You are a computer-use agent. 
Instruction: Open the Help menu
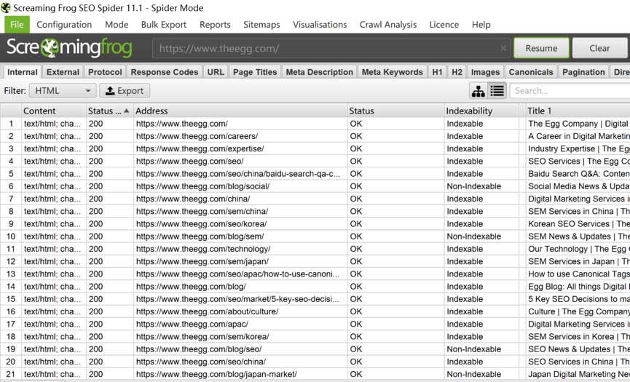(x=481, y=25)
